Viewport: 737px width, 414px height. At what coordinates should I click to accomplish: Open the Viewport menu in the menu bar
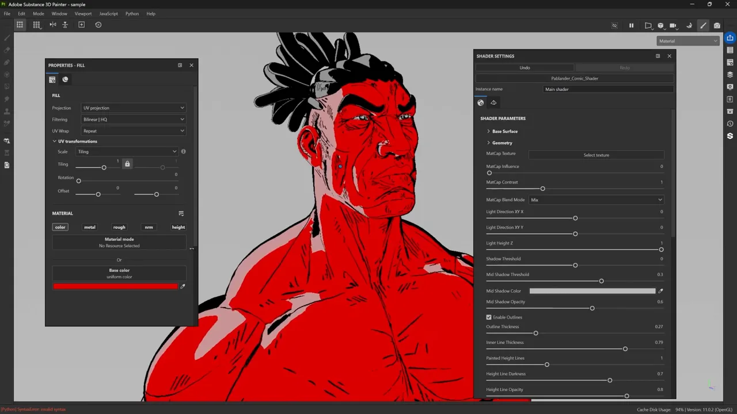pyautogui.click(x=83, y=13)
